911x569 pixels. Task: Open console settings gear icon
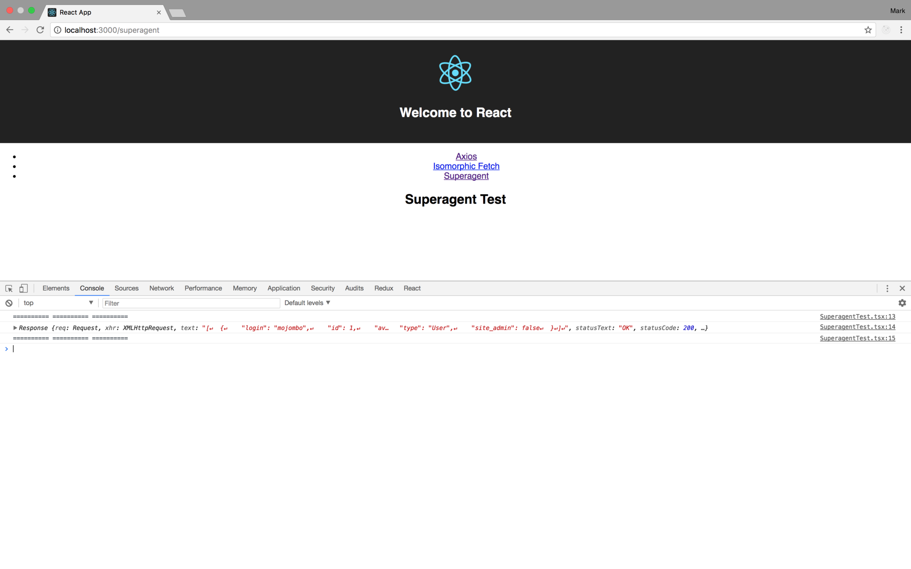[902, 303]
